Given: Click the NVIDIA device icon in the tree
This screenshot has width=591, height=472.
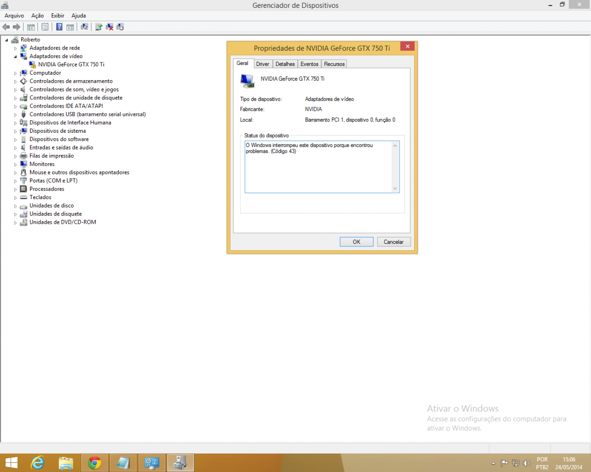Looking at the screenshot, I should pos(33,64).
